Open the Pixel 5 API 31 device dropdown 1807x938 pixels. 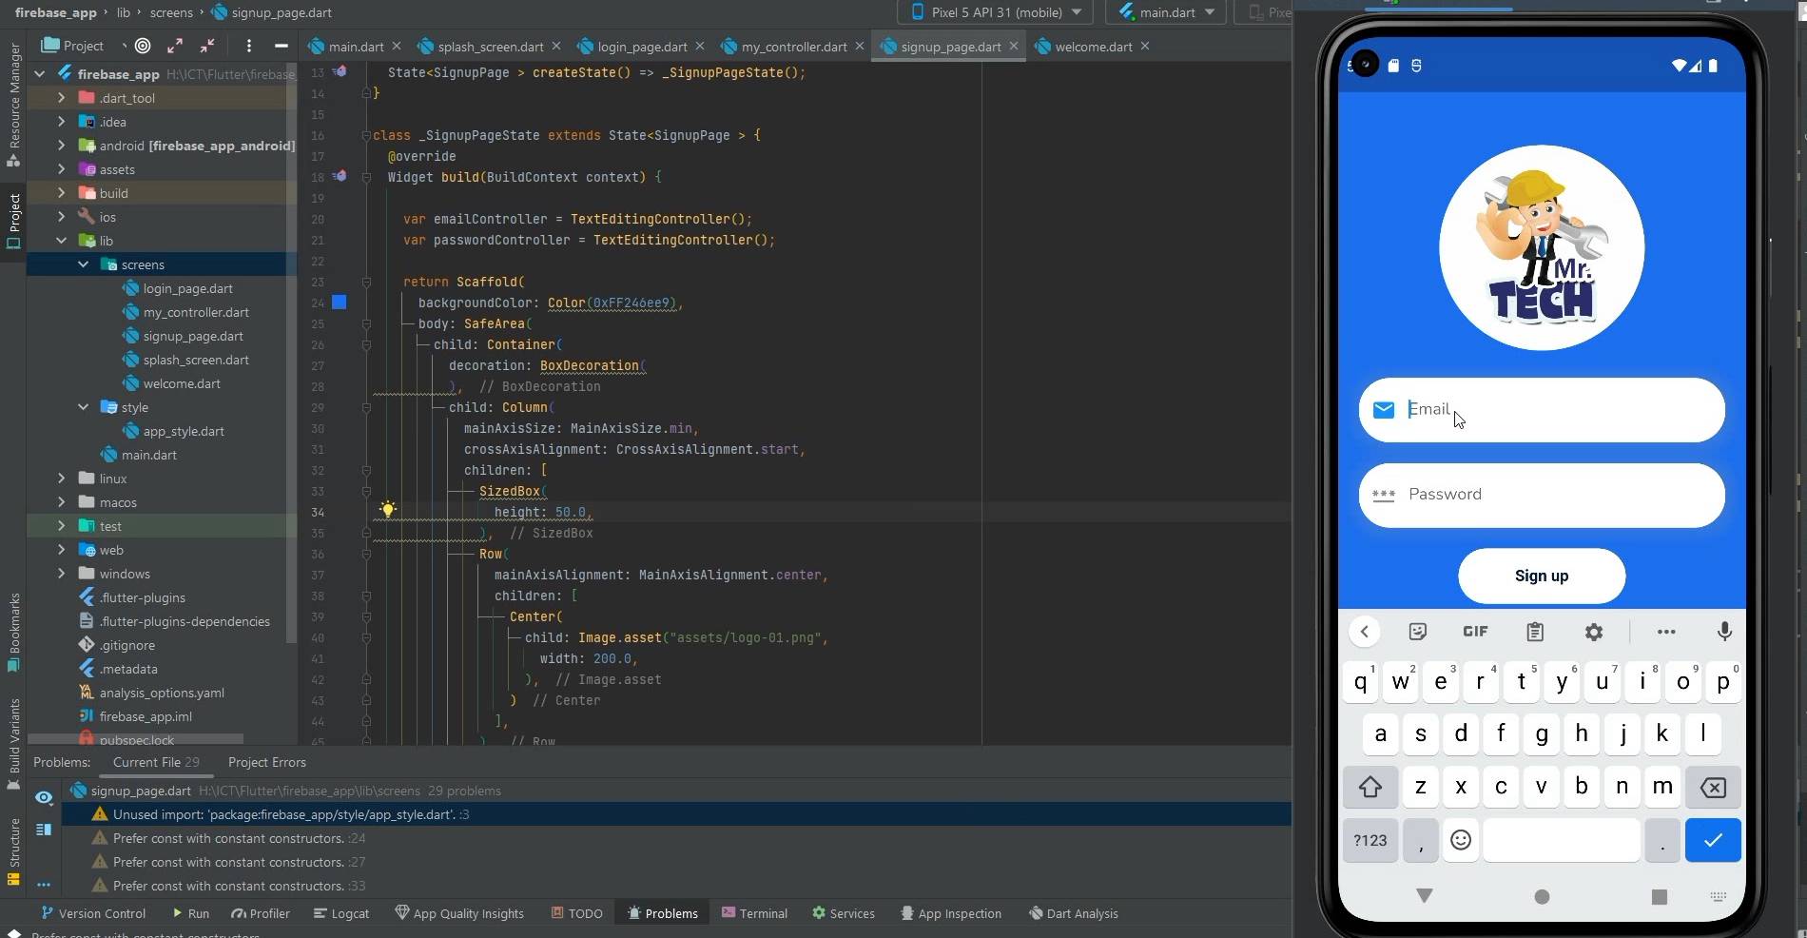coord(996,12)
